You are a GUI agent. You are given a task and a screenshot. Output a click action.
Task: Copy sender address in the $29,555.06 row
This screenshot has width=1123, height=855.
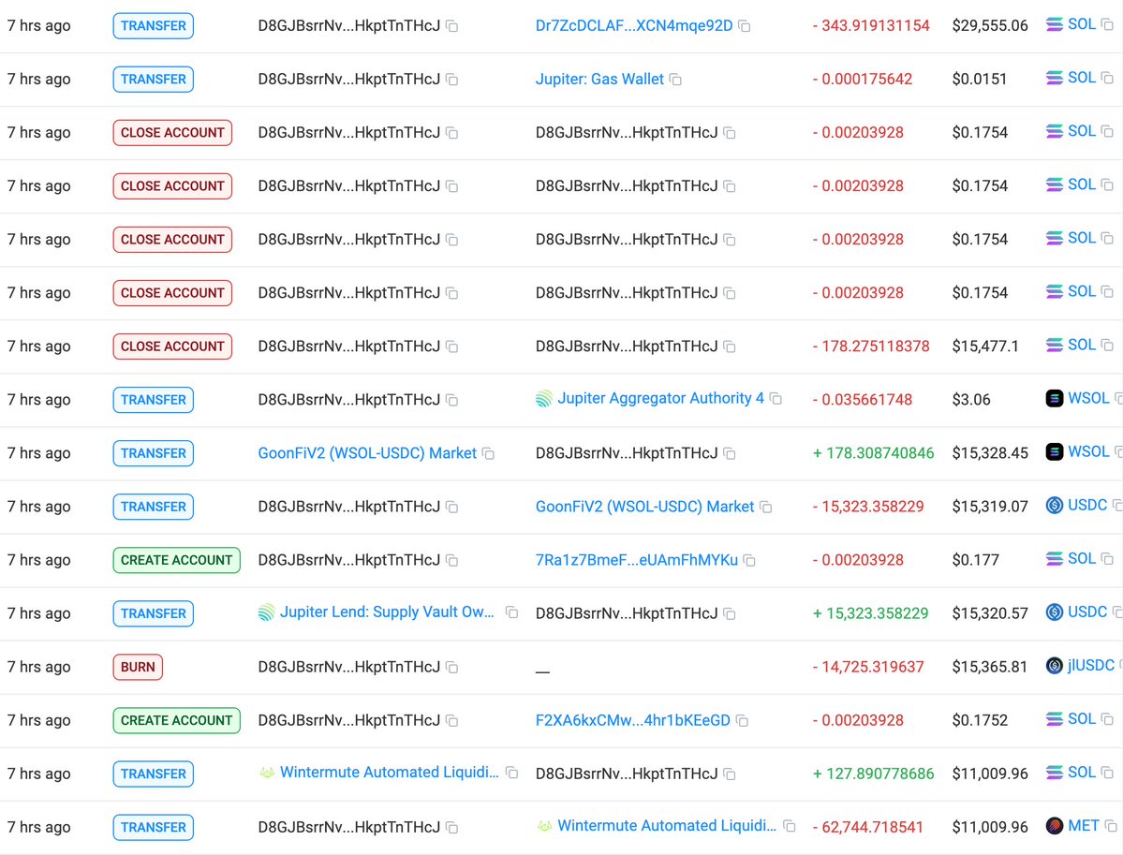(x=452, y=26)
